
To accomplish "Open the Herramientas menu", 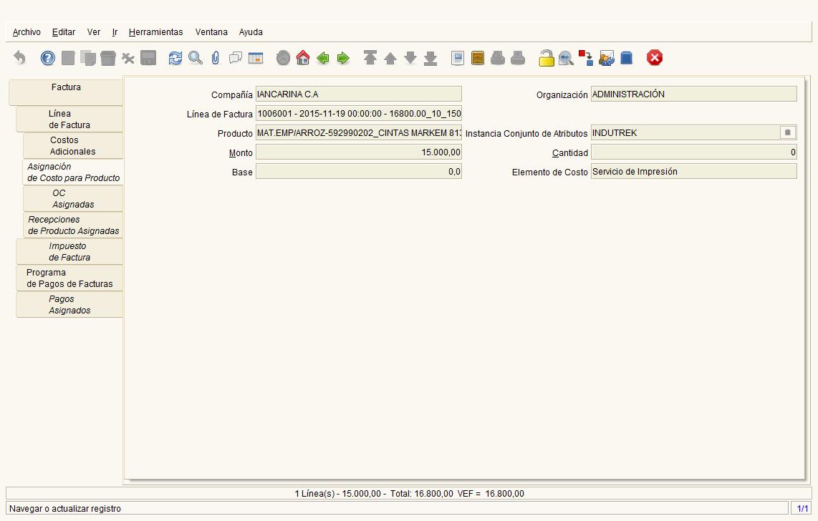I will pyautogui.click(x=155, y=31).
